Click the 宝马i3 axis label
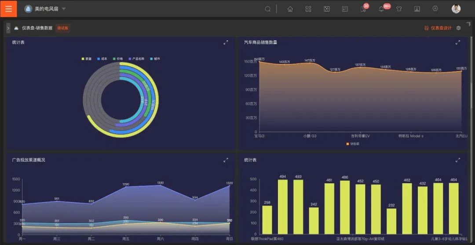The width and height of the screenshot is (475, 245). coord(259,136)
